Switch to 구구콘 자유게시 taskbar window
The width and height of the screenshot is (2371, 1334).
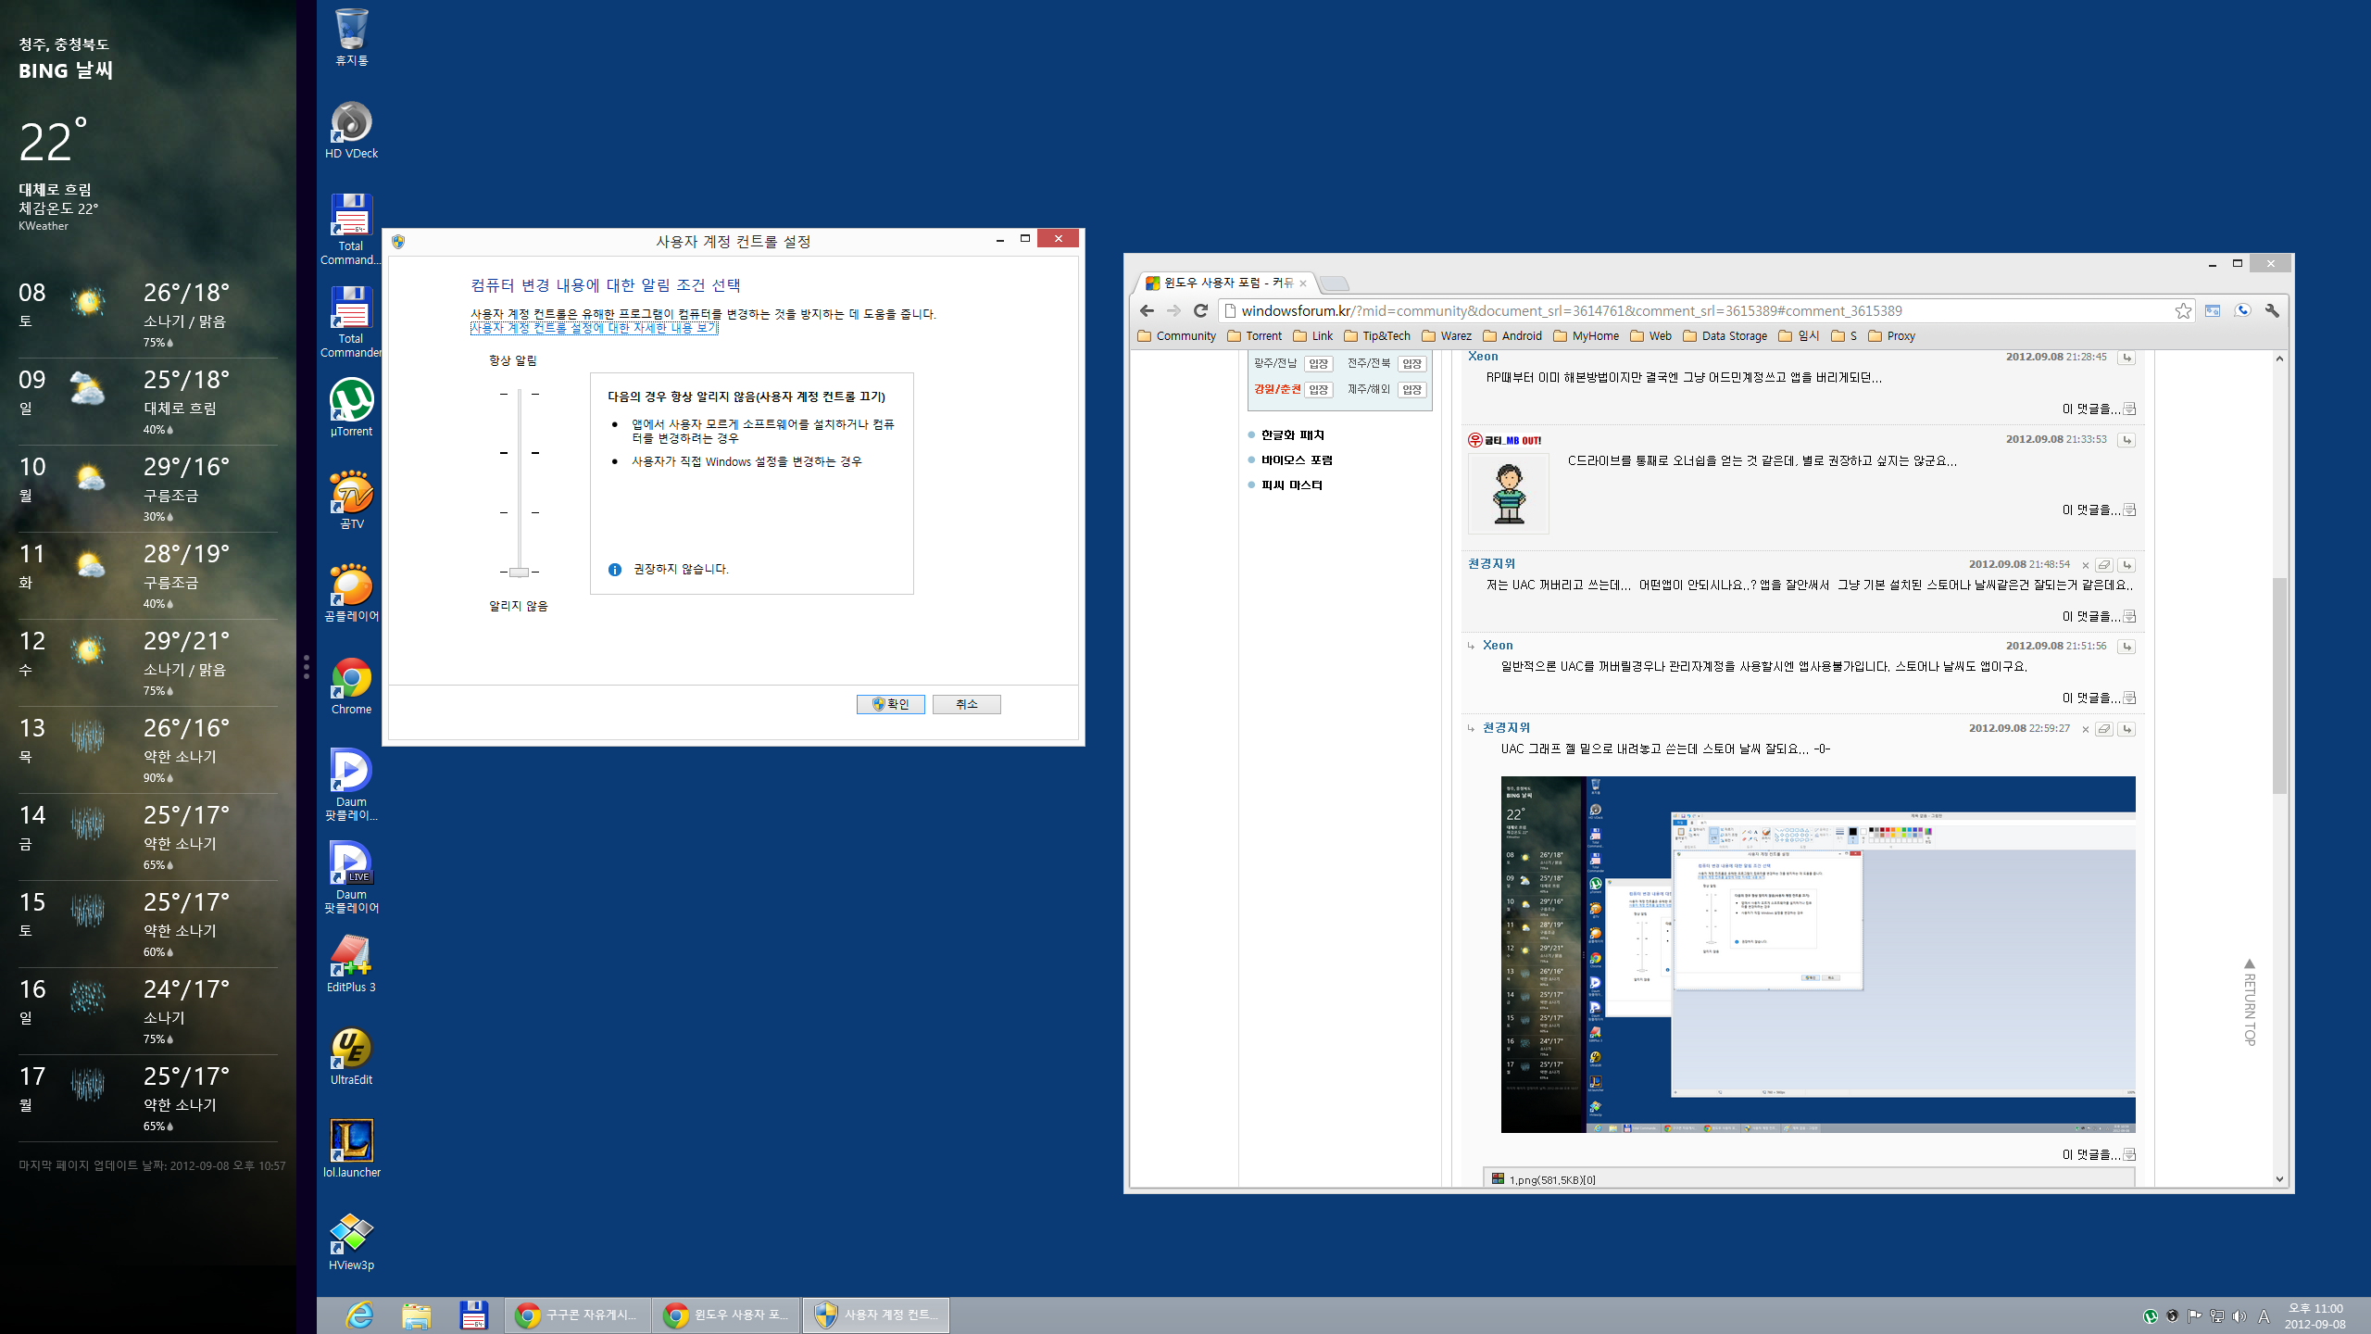[x=576, y=1315]
